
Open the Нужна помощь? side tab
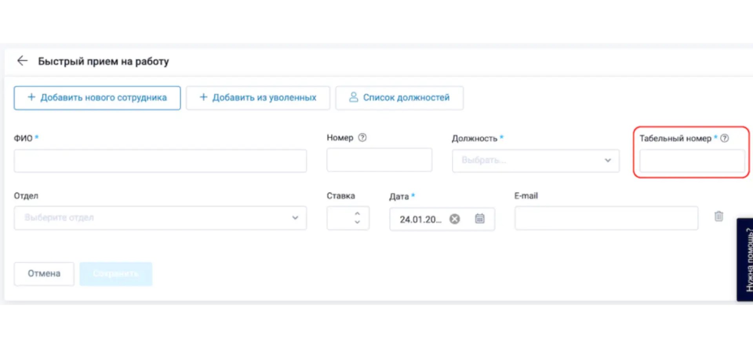[745, 260]
